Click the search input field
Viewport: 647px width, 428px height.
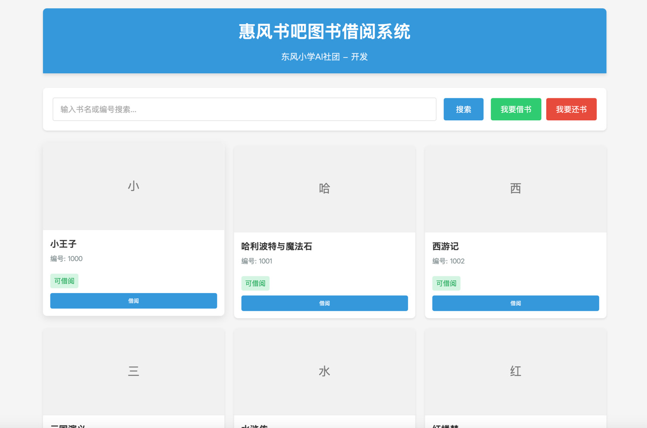tap(244, 109)
